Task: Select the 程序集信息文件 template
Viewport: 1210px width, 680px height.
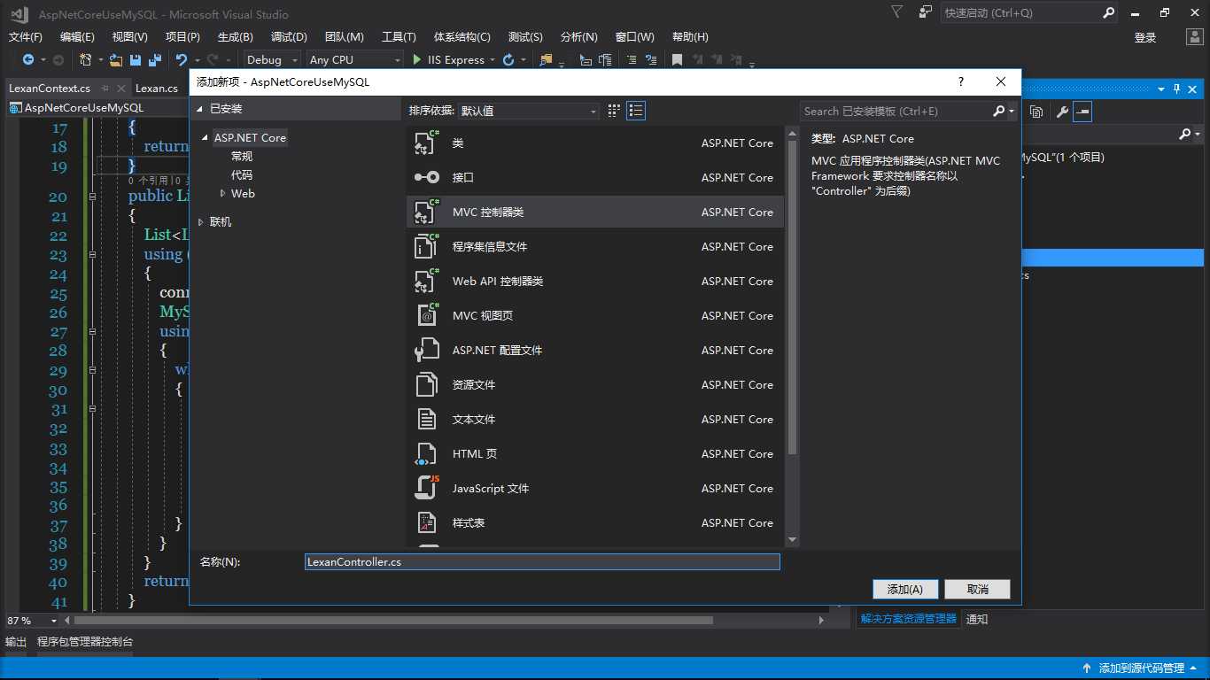Action: (x=595, y=247)
